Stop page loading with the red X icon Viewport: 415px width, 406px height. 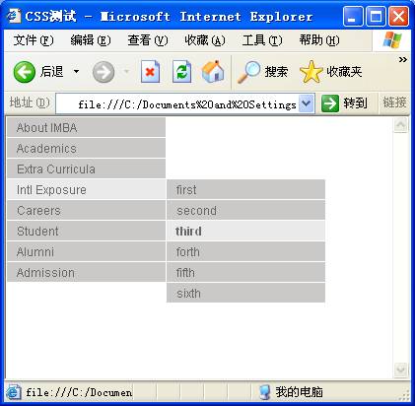(x=150, y=72)
